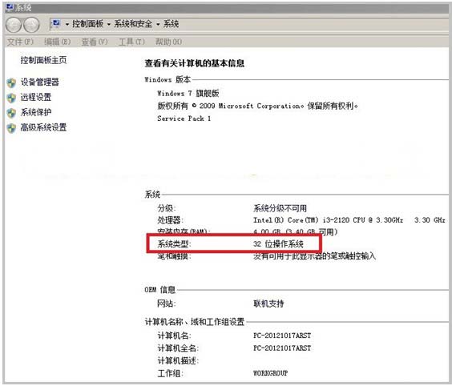Viewport: 452px width, 386px height.
Task: Click the System icon in title bar
Action: [10, 7]
